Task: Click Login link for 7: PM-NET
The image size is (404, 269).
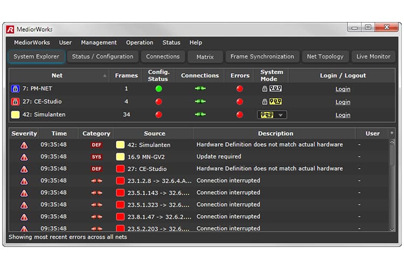Action: [x=343, y=89]
